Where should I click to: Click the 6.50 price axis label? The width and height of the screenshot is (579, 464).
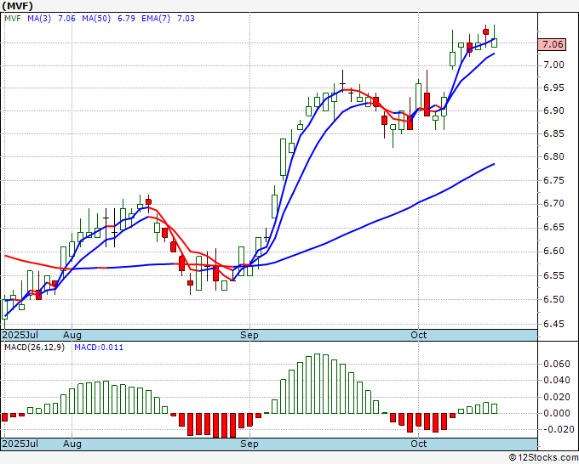pyautogui.click(x=553, y=299)
